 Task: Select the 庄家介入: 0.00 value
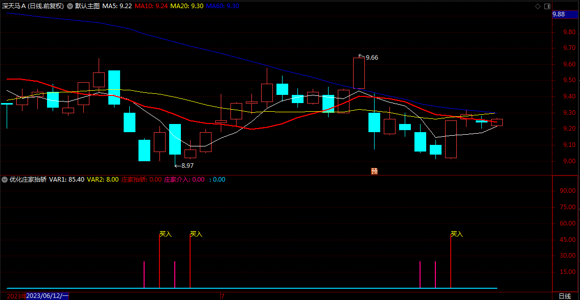tap(184, 180)
